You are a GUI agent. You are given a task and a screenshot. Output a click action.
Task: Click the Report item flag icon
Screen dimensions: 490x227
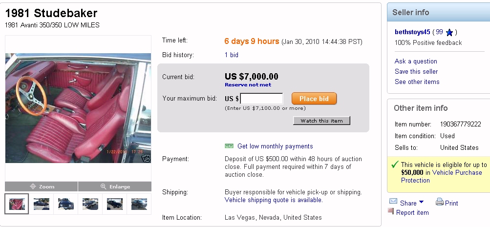coord(391,211)
